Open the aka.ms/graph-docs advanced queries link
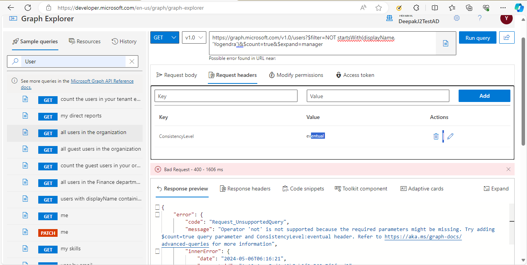This screenshot has width=527, height=265. tap(423, 236)
